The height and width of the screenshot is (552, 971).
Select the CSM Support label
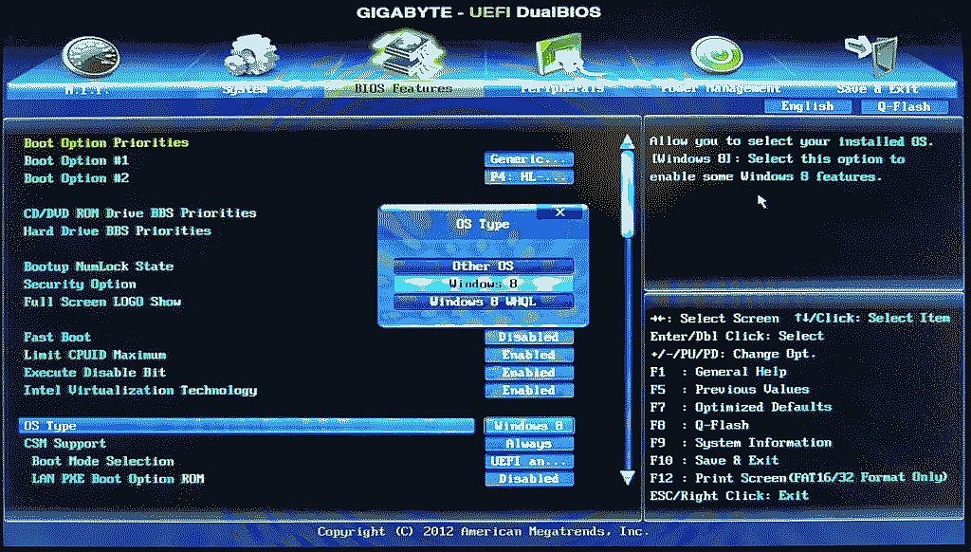[65, 444]
